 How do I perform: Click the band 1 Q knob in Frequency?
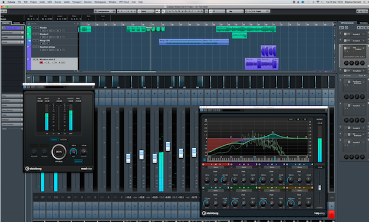point(216,180)
